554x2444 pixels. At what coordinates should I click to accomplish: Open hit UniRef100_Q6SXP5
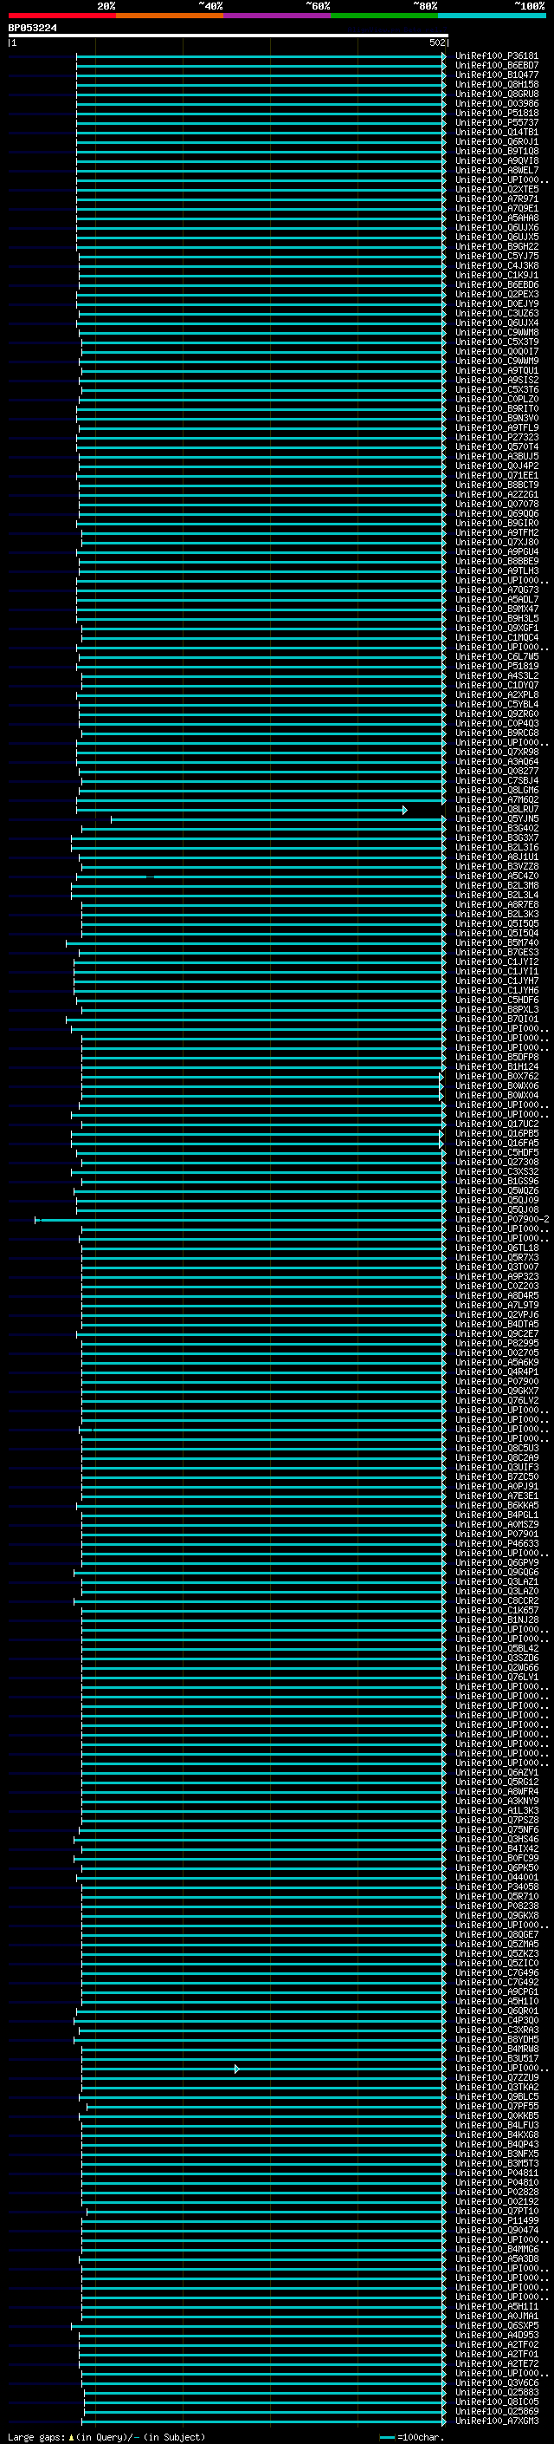(496, 2325)
